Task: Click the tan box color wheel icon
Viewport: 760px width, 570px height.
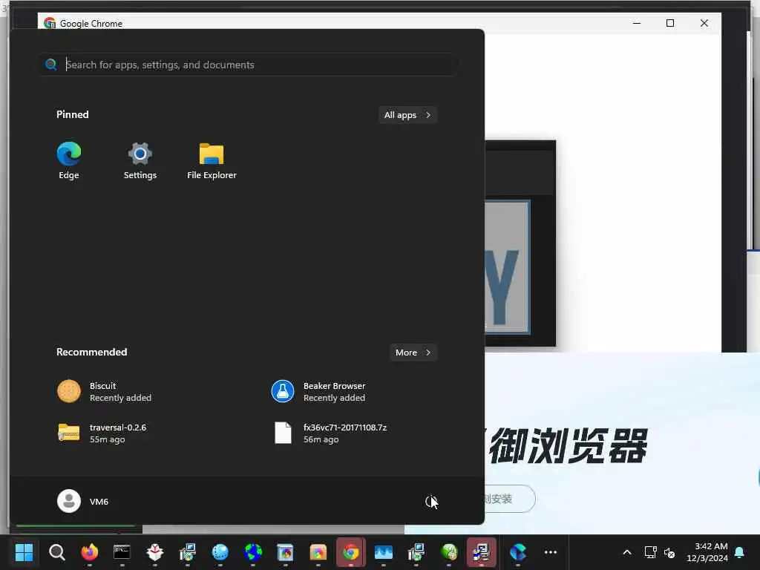Action: pyautogui.click(x=318, y=552)
